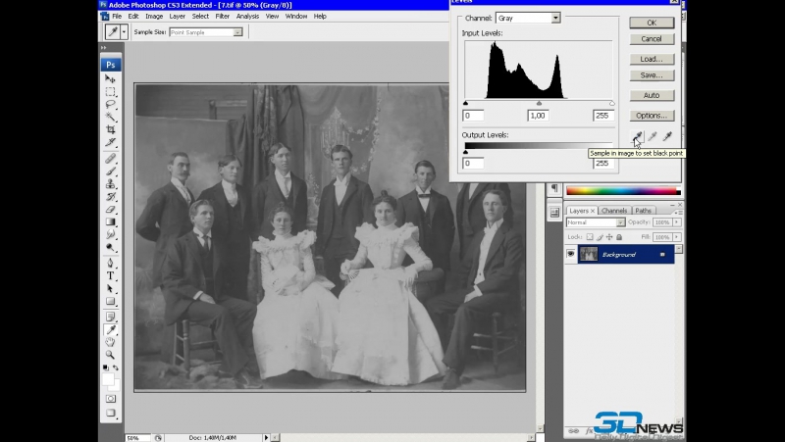Select the Notes tool
785x442 pixels.
[110, 317]
